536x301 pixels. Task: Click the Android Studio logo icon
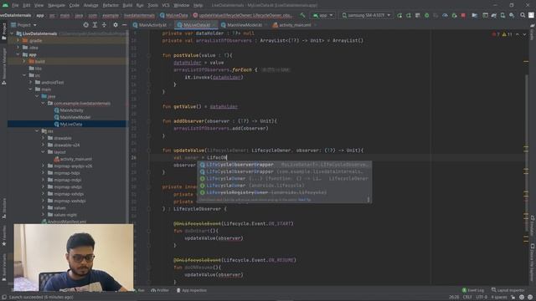tap(5, 5)
